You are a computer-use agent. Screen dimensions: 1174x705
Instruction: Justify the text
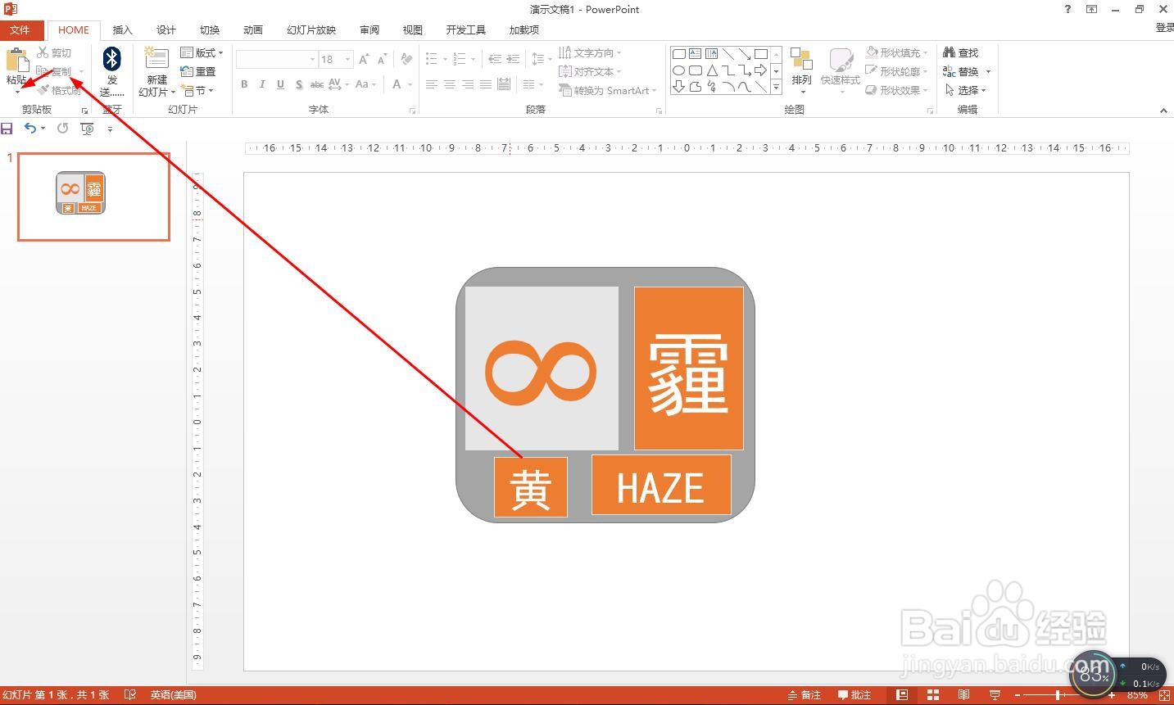click(x=486, y=84)
